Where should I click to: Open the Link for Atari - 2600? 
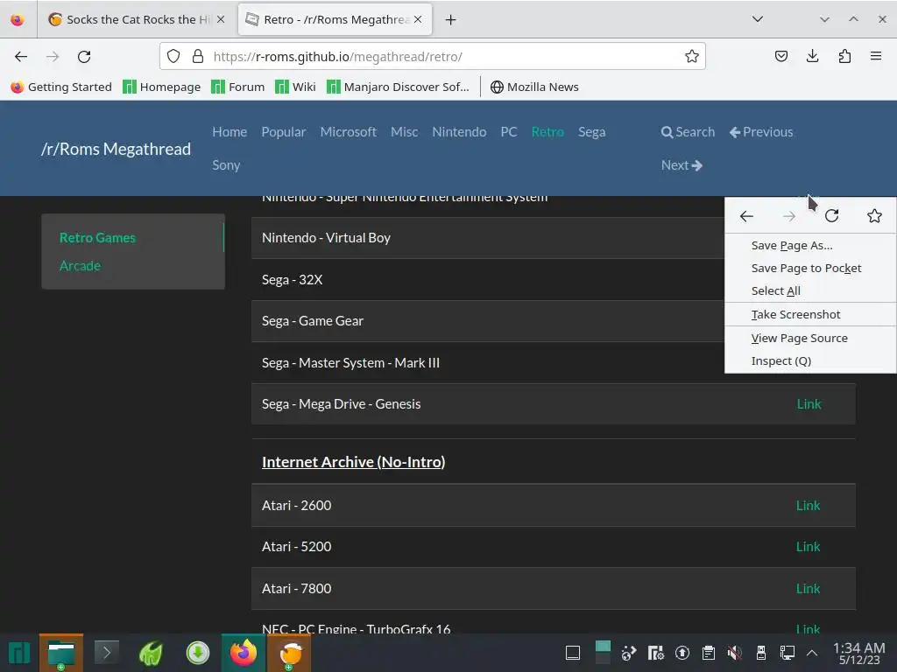tap(808, 505)
